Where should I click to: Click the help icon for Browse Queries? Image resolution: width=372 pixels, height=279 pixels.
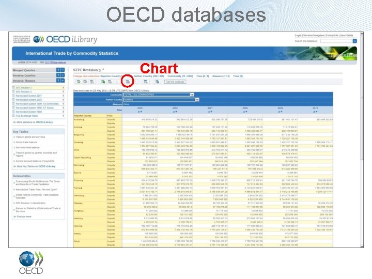tap(58, 75)
